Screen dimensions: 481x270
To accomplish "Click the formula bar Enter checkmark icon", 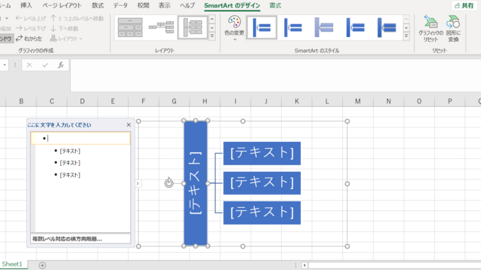I will point(45,65).
